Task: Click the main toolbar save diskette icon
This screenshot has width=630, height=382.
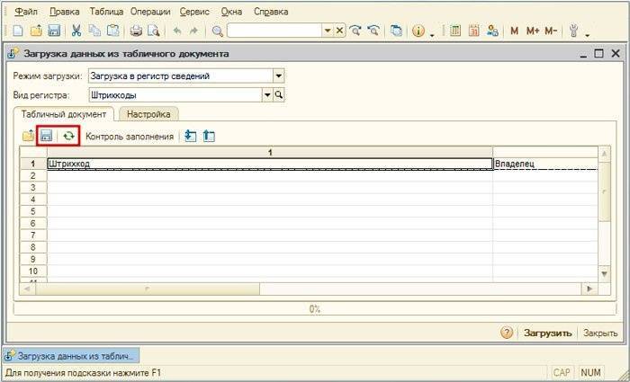Action: click(x=54, y=31)
